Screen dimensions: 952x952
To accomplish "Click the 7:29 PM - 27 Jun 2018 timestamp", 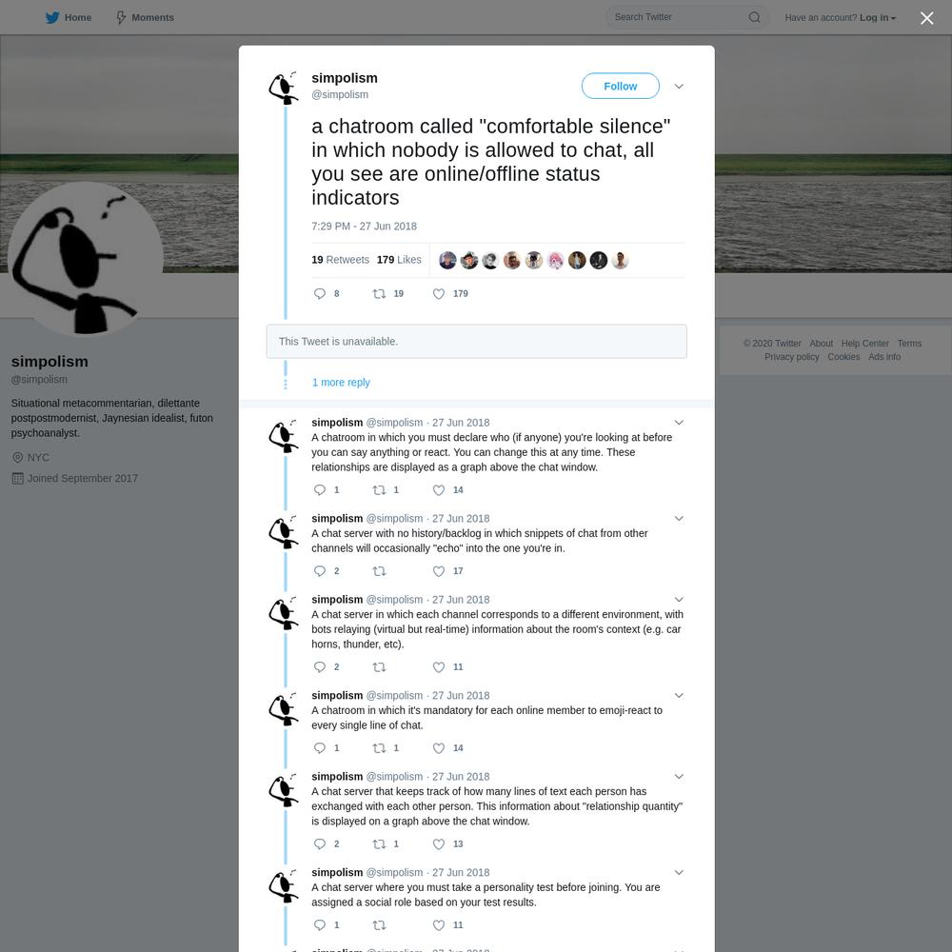I will 364,227.
